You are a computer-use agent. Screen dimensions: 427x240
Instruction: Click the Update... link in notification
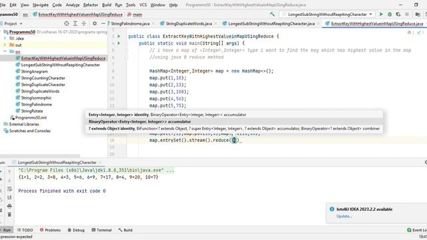pos(344,216)
